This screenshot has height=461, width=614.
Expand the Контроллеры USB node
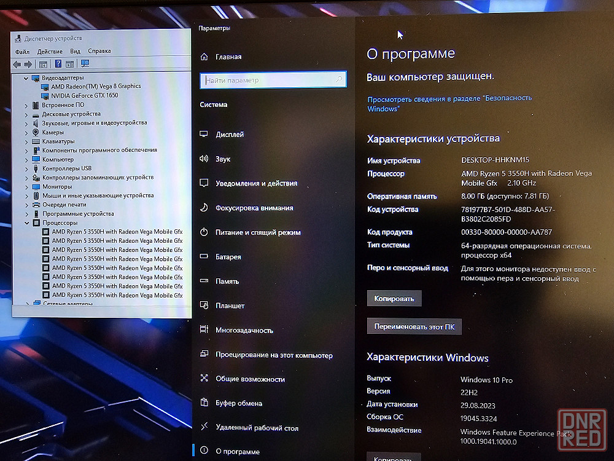coord(26,169)
